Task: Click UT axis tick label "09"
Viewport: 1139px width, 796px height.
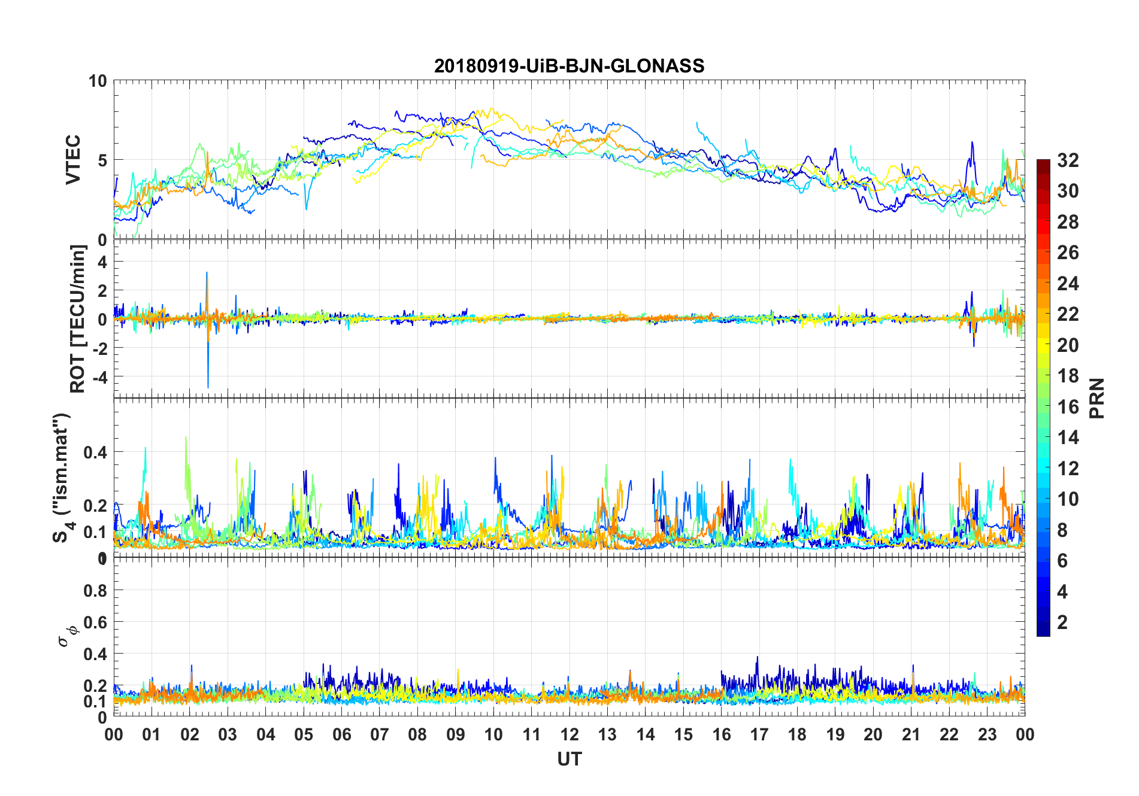Action: tap(456, 734)
